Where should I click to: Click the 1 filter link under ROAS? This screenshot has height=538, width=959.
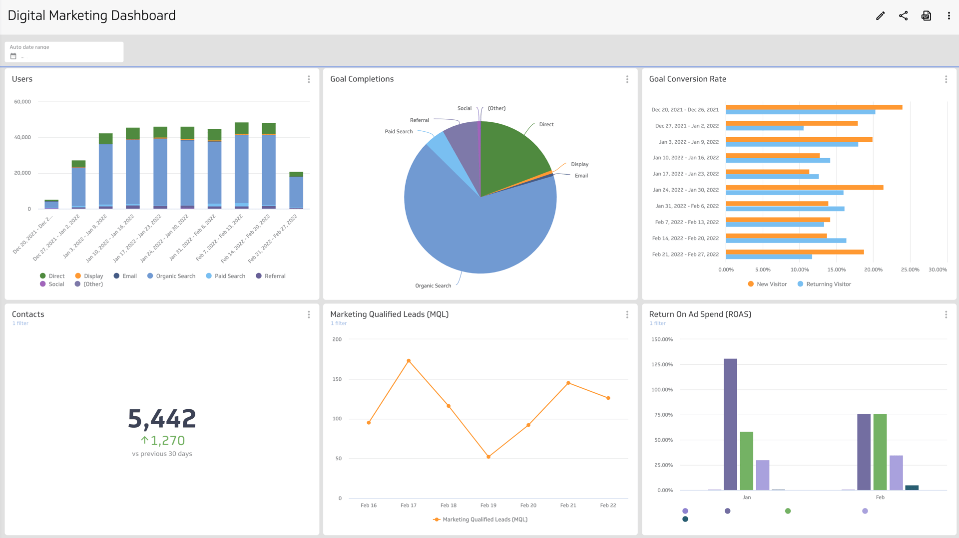point(657,323)
